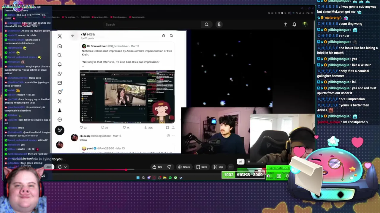The image size is (380, 213).
Task: Open Windows taskbar search icon
Action: click(143, 178)
